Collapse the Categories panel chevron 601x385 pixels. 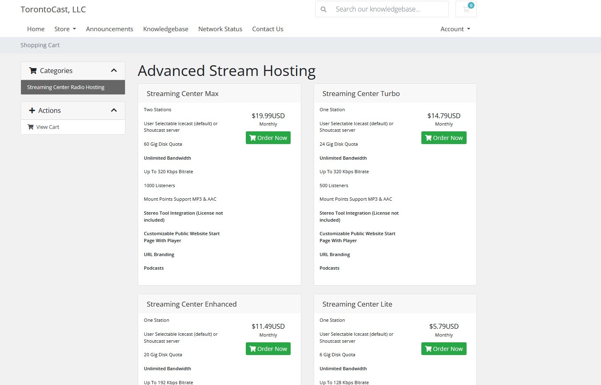click(x=114, y=71)
